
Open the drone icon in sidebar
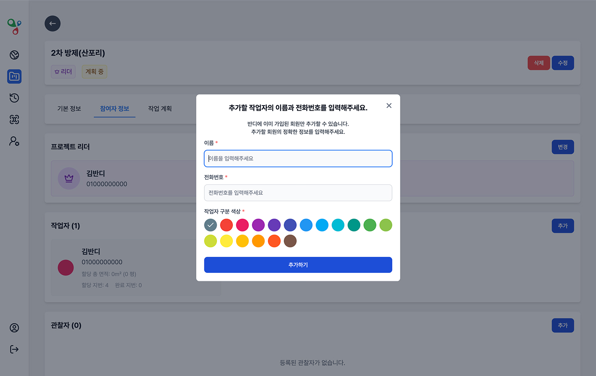pos(14,119)
